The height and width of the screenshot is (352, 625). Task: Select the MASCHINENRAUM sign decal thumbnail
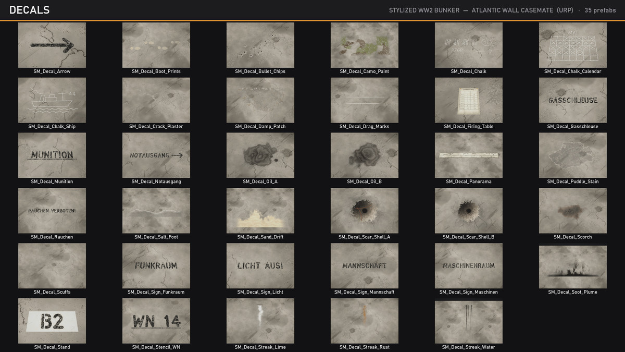469,266
